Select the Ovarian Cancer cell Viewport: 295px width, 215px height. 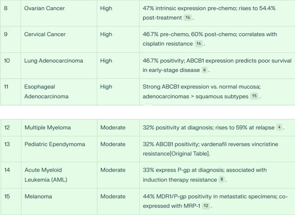[x=44, y=8]
